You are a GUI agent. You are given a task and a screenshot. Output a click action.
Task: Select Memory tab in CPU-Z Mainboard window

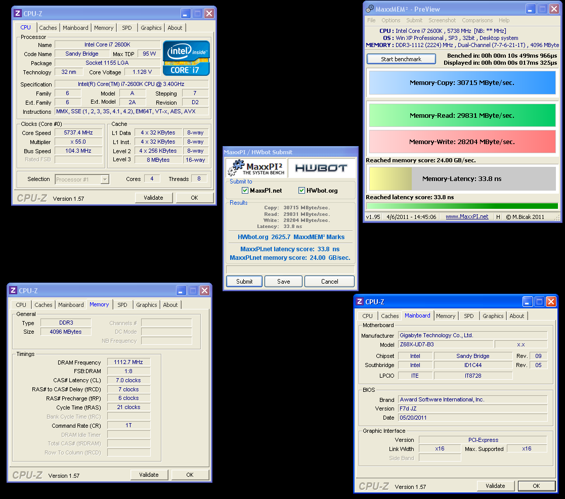coord(445,316)
